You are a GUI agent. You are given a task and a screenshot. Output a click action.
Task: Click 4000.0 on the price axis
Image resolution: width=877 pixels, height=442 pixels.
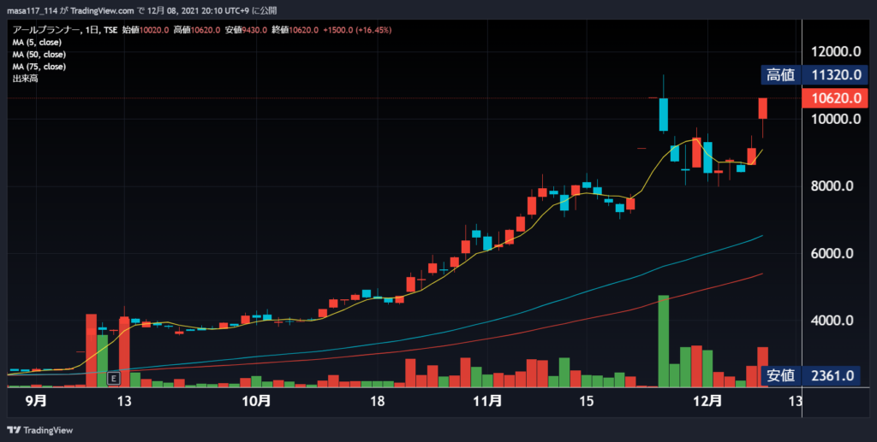coord(832,321)
